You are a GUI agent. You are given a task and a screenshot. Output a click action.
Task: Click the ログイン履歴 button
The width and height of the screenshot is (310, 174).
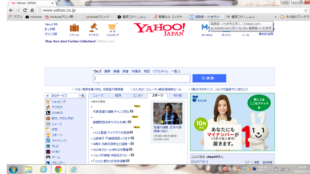(x=252, y=162)
